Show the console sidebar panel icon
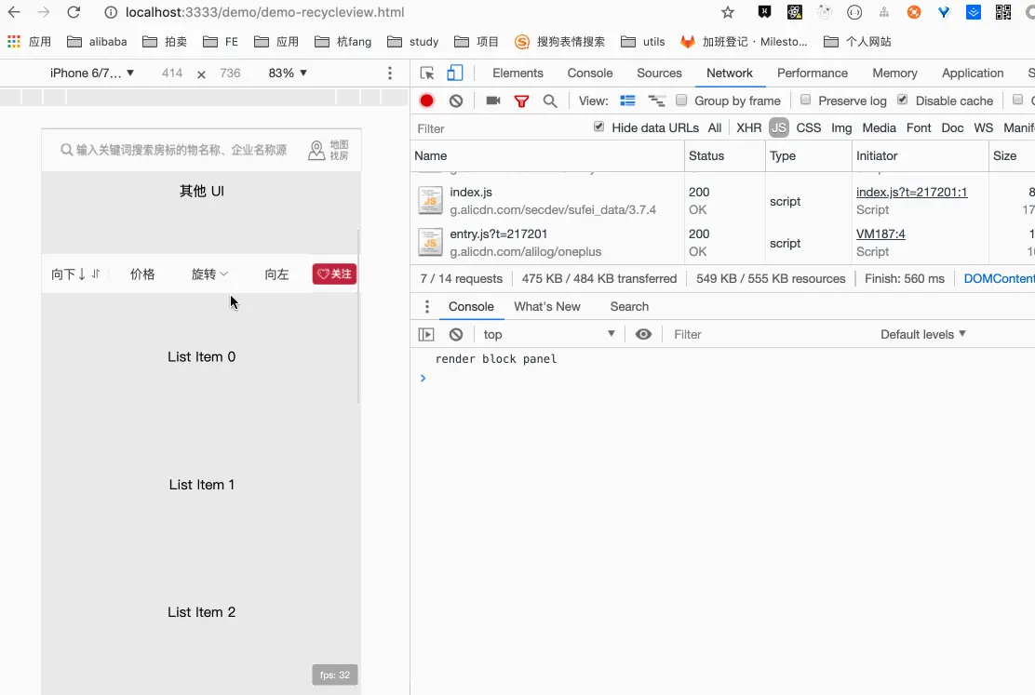The height and width of the screenshot is (695, 1035). click(426, 335)
